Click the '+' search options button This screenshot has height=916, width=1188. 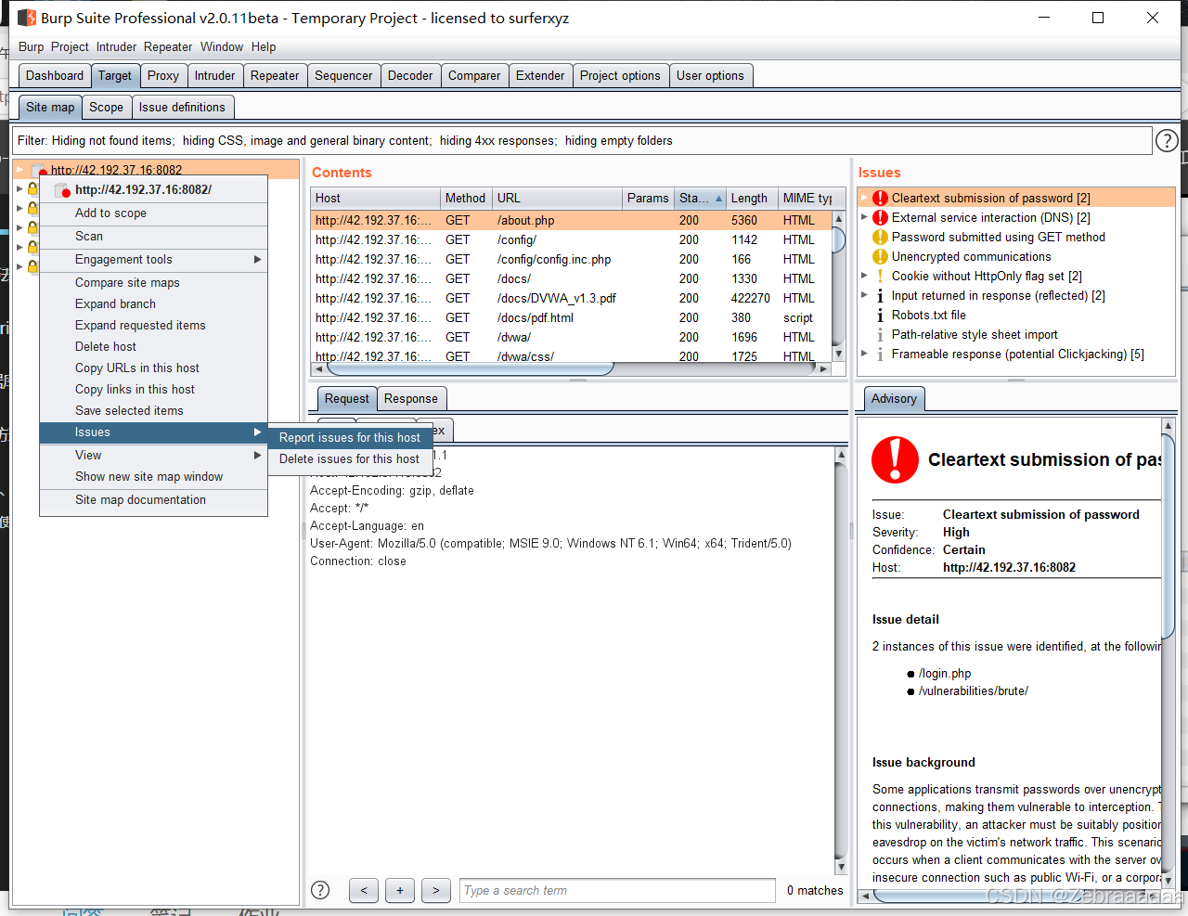[x=400, y=890]
